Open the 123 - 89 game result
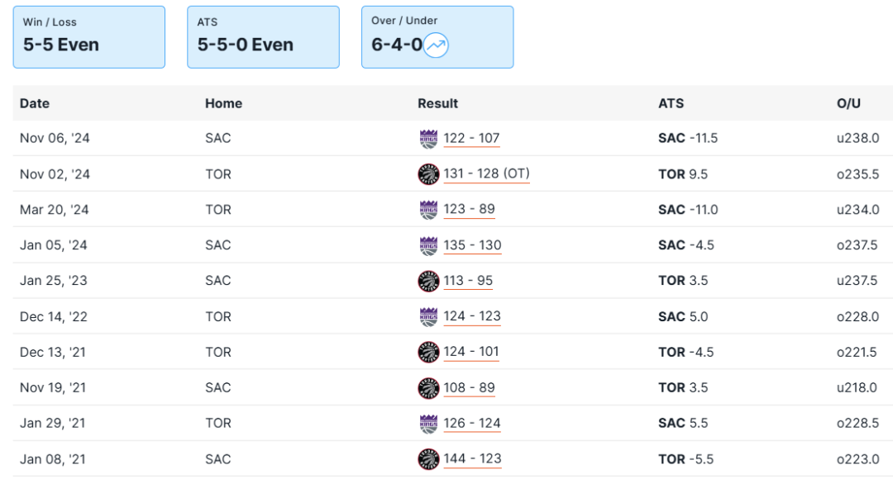Viewport: 893px width, 479px height. coord(468,210)
